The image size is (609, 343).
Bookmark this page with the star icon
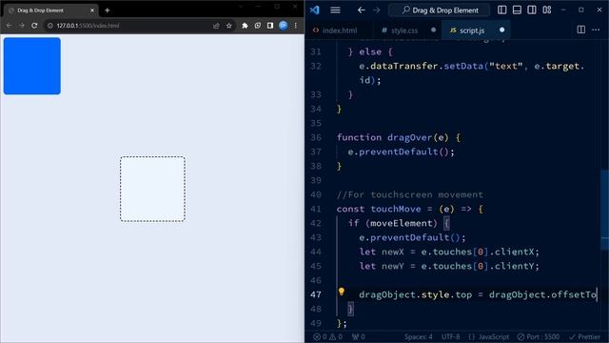[228, 26]
